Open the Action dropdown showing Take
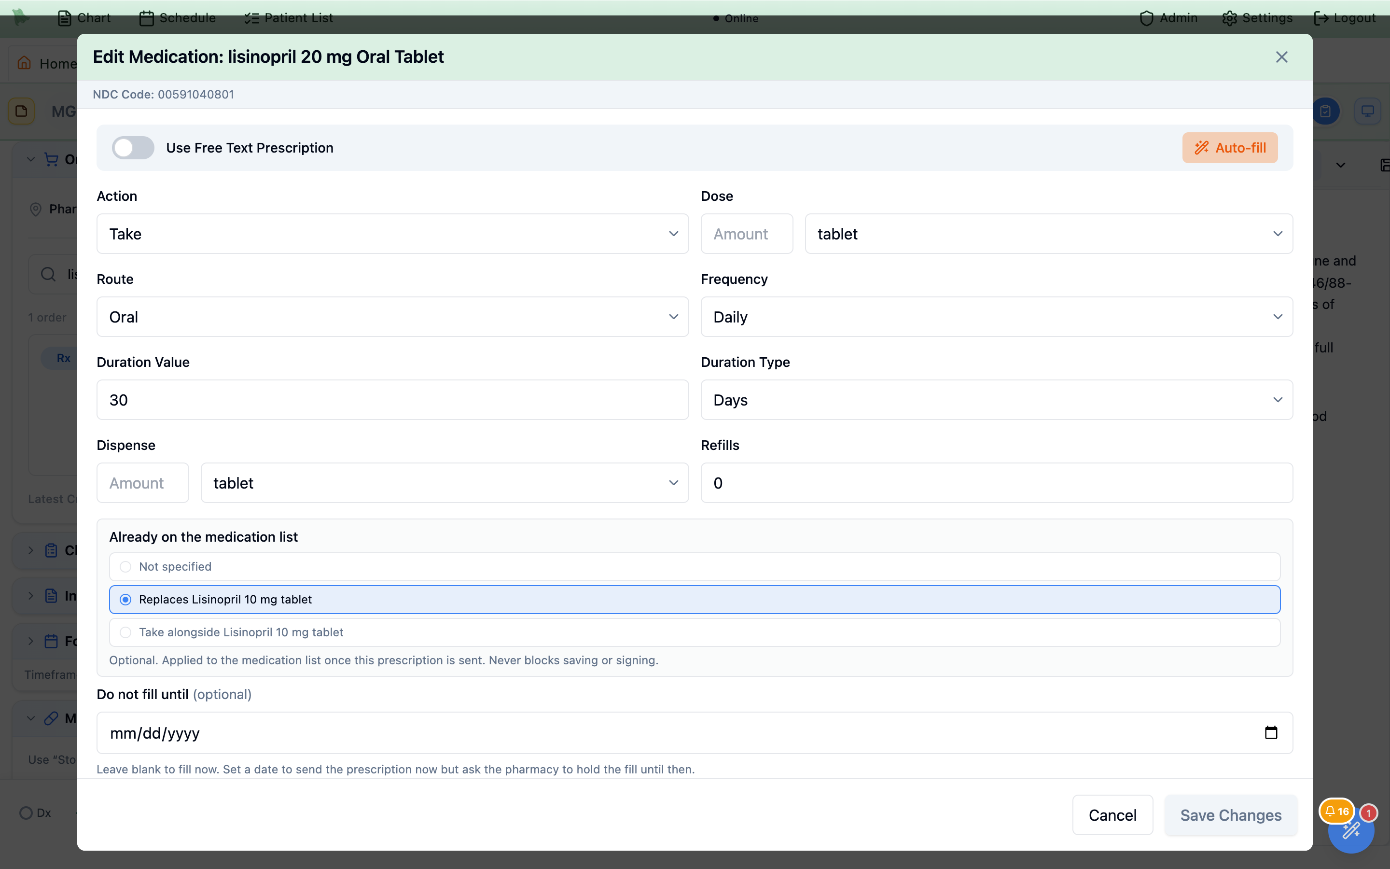Screen dimensions: 1390x869 [x=392, y=234]
